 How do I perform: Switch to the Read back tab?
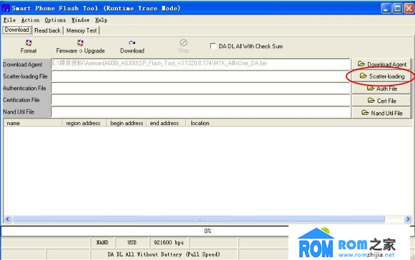tap(47, 30)
